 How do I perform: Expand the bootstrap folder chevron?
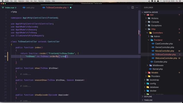point(145,80)
